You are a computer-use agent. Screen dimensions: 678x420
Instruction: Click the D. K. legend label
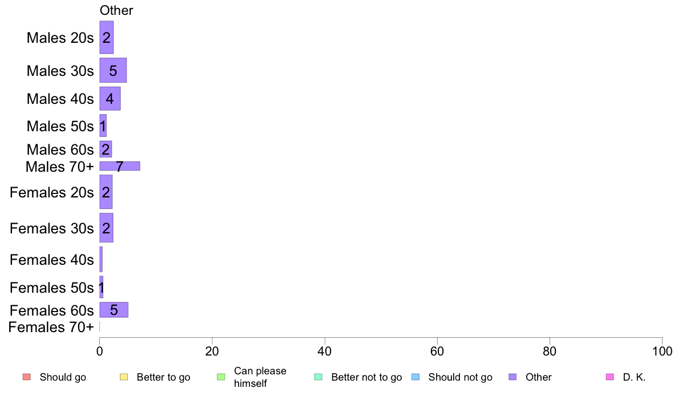[x=634, y=377]
